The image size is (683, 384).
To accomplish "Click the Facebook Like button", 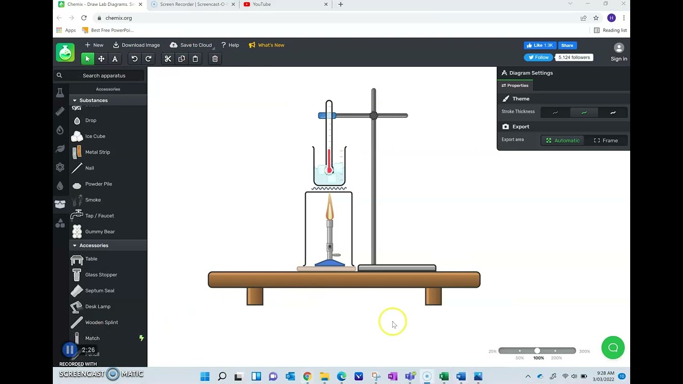I will [x=541, y=45].
